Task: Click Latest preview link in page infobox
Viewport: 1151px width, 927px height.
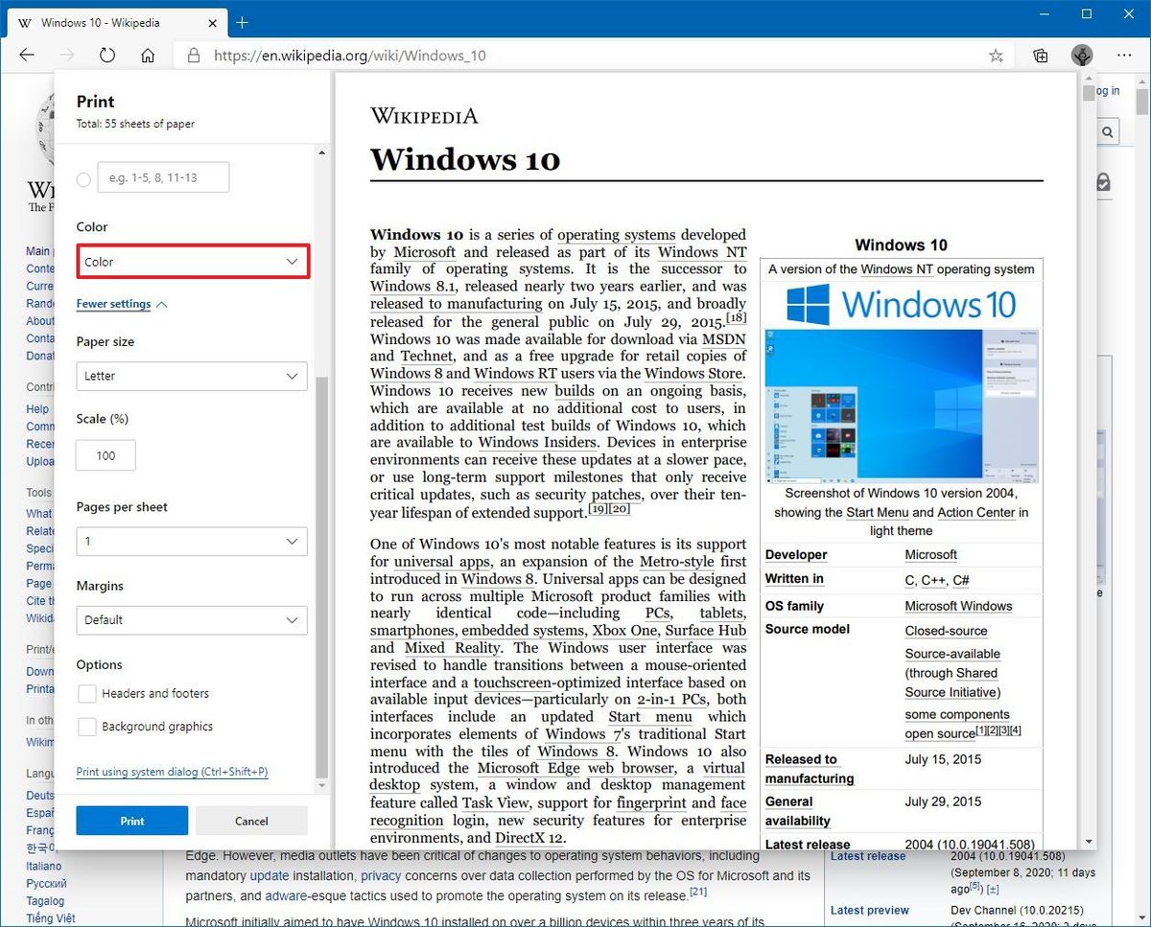Action: [870, 910]
